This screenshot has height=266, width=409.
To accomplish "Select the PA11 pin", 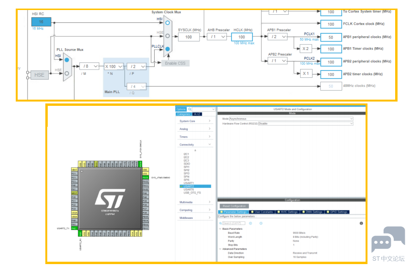I will coord(146,185).
